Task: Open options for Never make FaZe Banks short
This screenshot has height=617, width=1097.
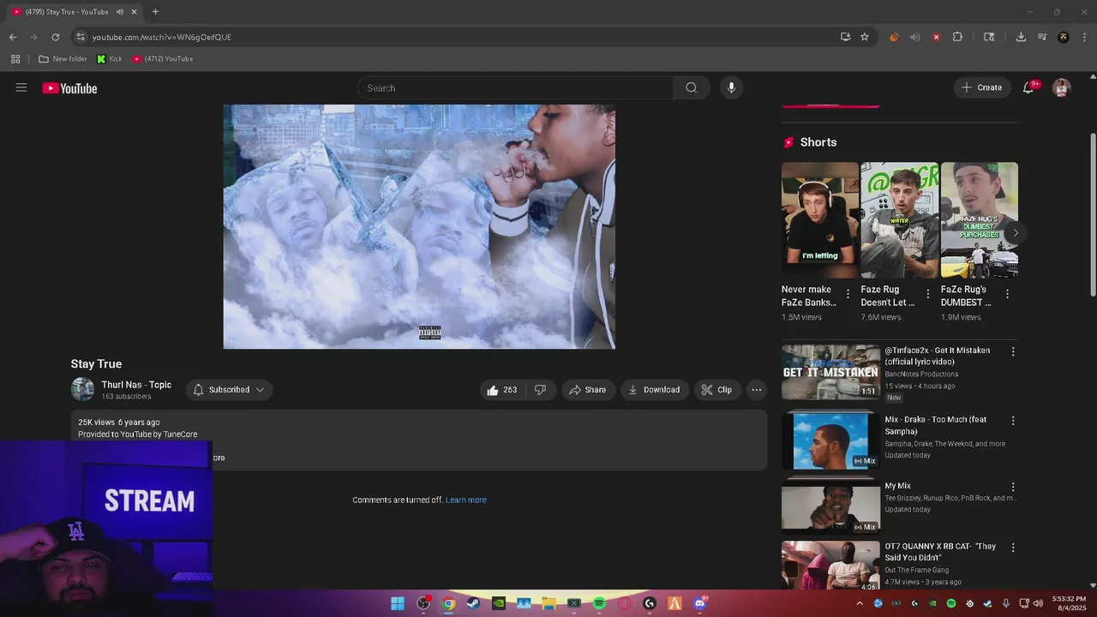Action: click(848, 294)
